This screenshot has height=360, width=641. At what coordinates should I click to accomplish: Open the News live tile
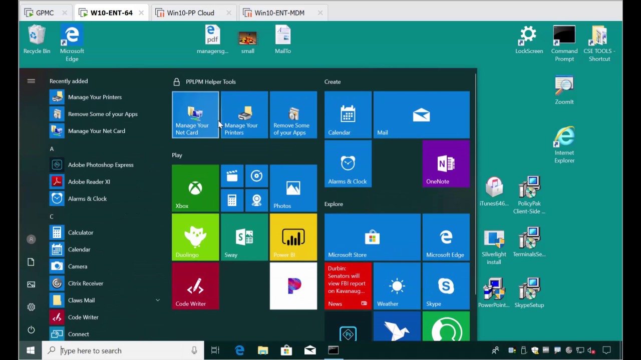tap(348, 286)
